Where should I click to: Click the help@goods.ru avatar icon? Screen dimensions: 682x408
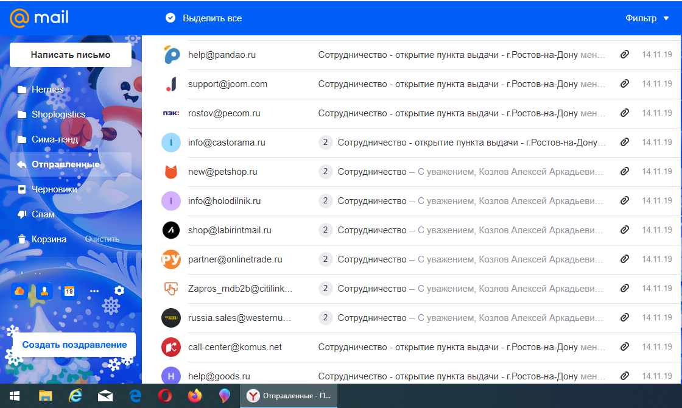(x=171, y=376)
